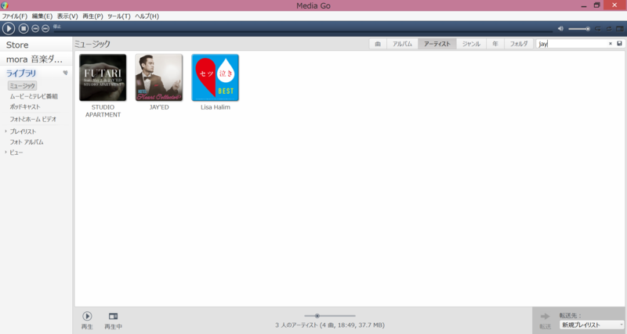Switch to the アーティスト view tab
Image resolution: width=627 pixels, height=334 pixels.
(437, 44)
